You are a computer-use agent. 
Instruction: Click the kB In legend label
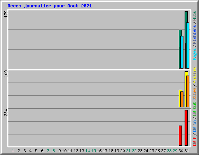coord(195,126)
